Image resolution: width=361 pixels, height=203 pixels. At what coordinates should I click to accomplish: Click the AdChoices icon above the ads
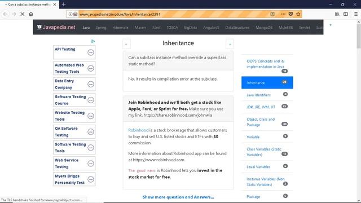coord(93,41)
